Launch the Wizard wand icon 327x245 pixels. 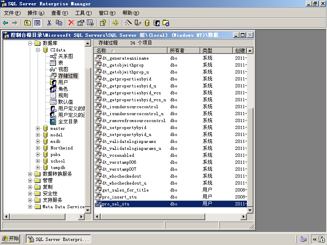128,23
